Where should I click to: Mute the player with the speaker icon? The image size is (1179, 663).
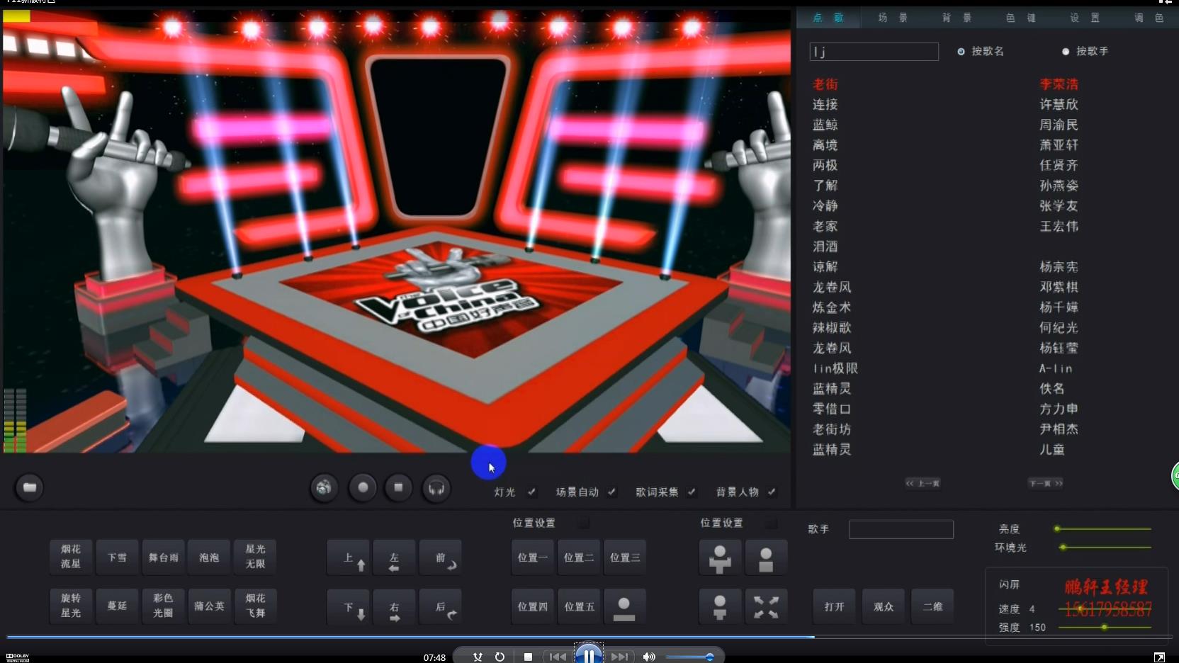[x=649, y=657]
